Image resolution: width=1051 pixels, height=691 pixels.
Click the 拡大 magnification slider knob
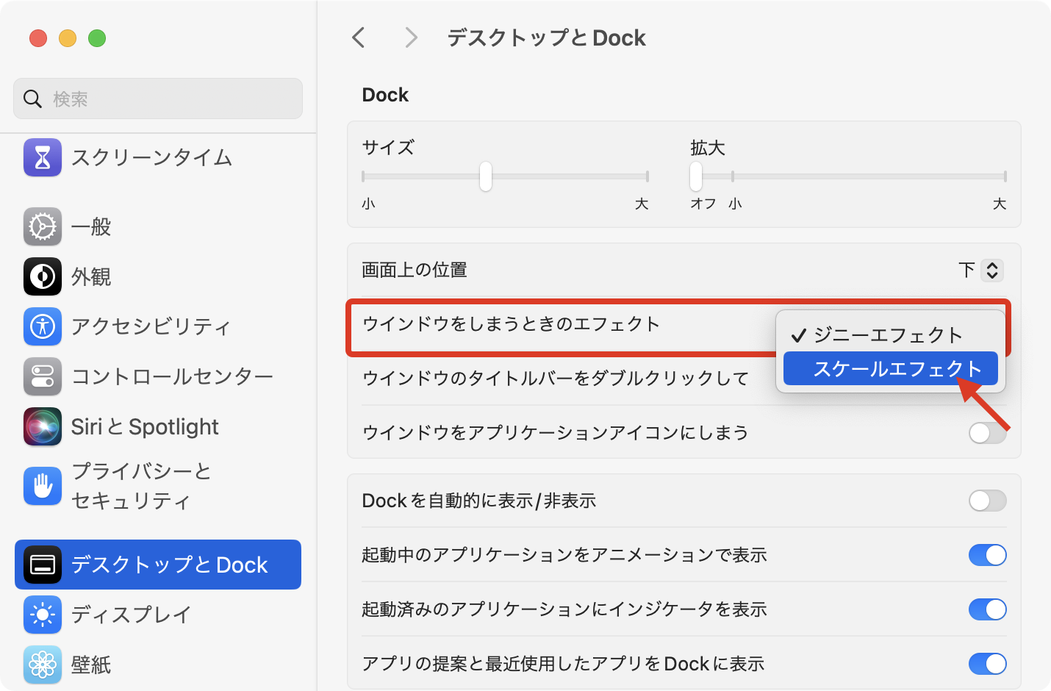696,176
